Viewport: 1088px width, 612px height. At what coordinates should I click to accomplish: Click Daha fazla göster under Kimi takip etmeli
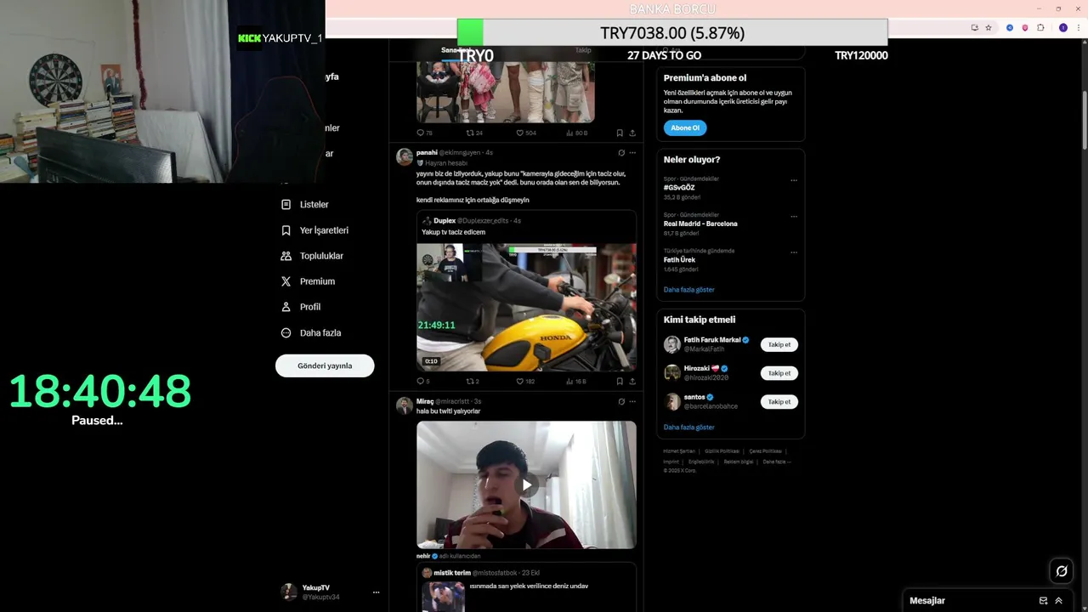pos(689,428)
